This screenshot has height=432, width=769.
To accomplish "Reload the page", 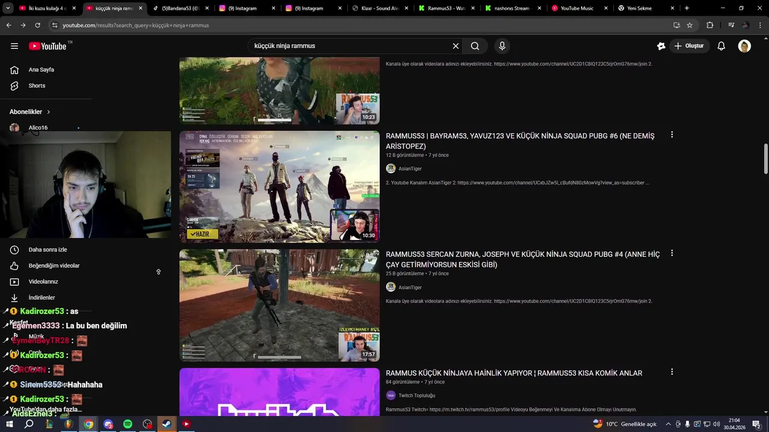I will point(37,25).
